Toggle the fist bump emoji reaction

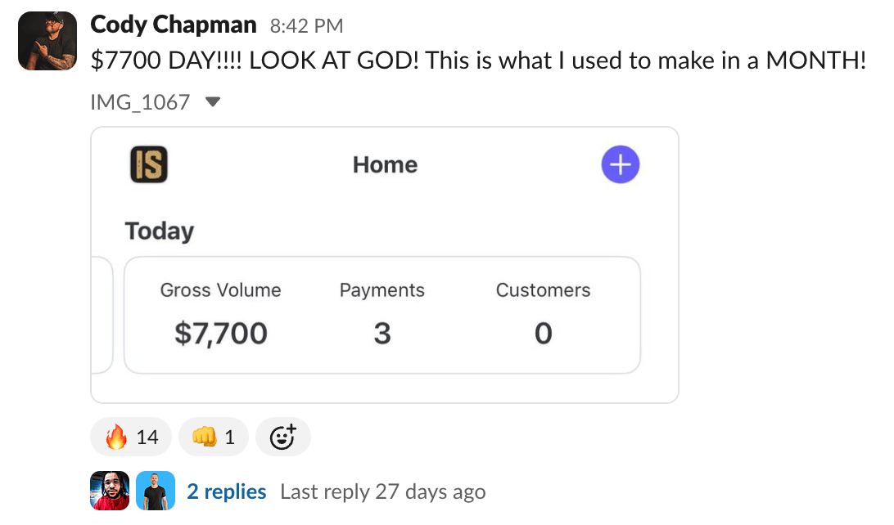[213, 437]
